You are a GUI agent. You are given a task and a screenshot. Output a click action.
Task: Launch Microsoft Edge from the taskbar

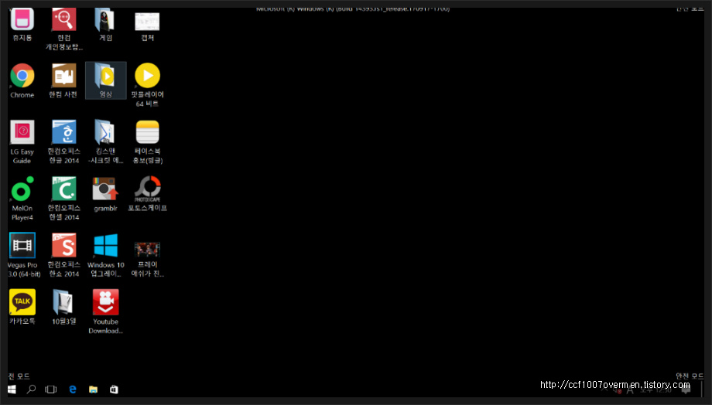tap(73, 389)
